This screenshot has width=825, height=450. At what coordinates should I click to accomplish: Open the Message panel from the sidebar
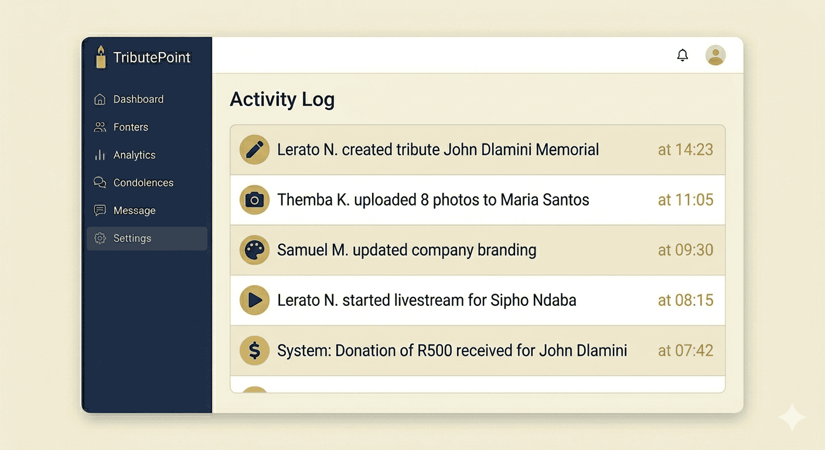click(x=134, y=210)
